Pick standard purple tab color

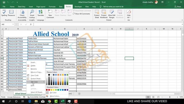67,90
